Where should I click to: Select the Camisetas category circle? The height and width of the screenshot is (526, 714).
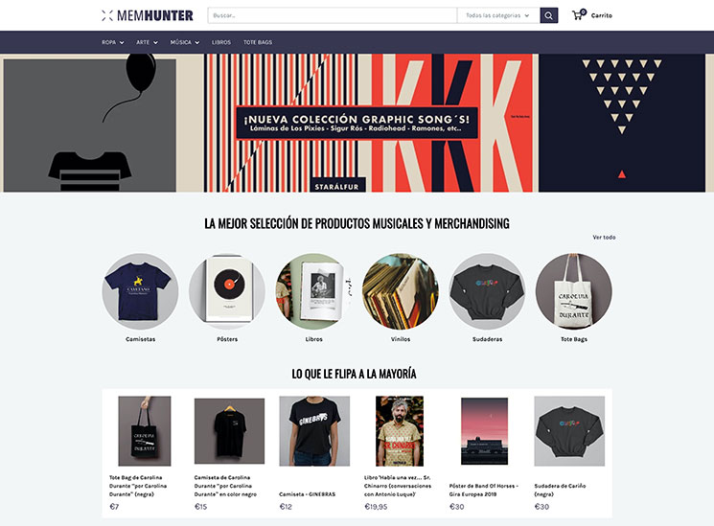(140, 291)
